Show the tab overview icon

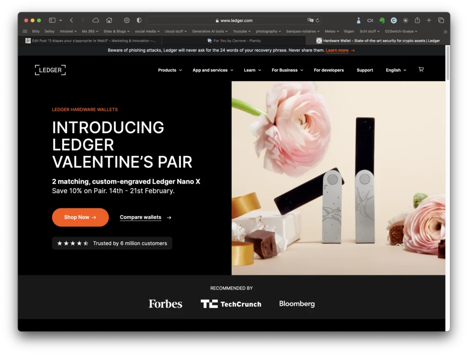441,20
